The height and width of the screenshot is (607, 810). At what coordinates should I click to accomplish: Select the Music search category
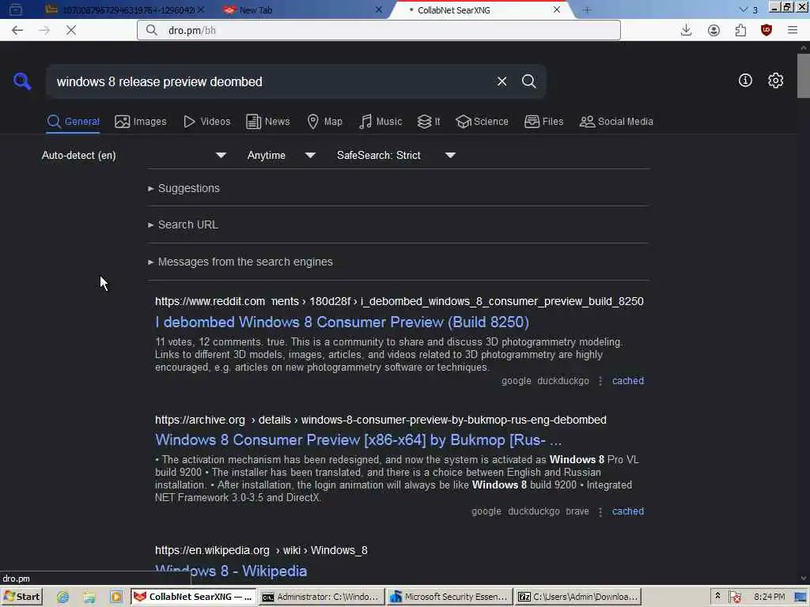[380, 122]
